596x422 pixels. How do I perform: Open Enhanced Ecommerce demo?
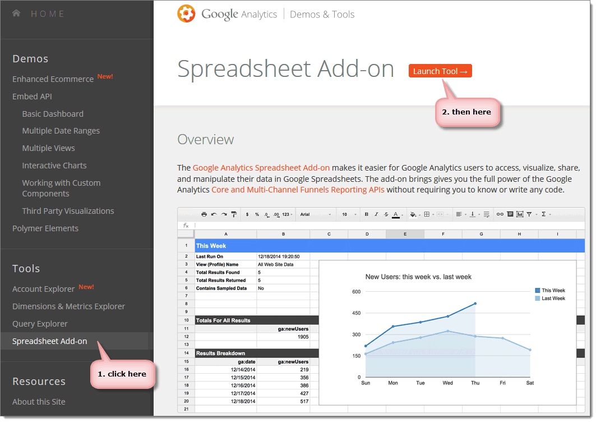point(53,79)
